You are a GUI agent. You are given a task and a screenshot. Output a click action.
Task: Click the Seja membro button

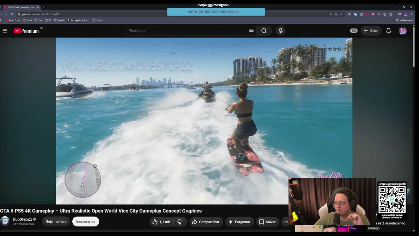point(56,222)
